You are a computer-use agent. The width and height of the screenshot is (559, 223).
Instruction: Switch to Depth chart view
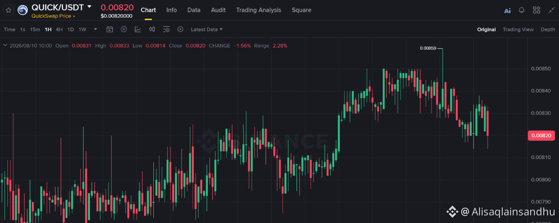pos(548,30)
